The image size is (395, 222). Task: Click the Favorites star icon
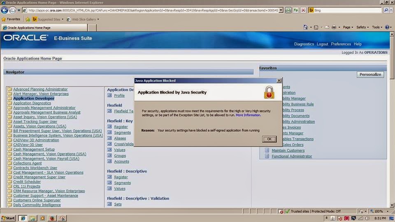point(4,19)
